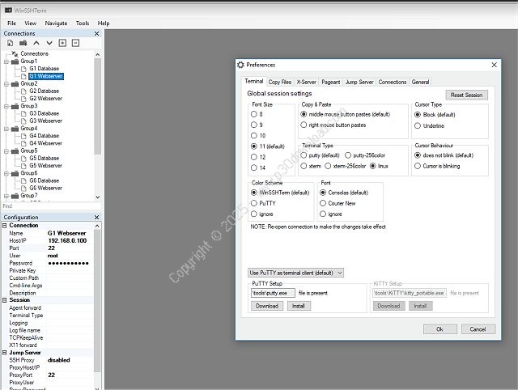Viewport: 518px width, 390px height.
Task: Click the Group3 folder icon
Action: 15,106
